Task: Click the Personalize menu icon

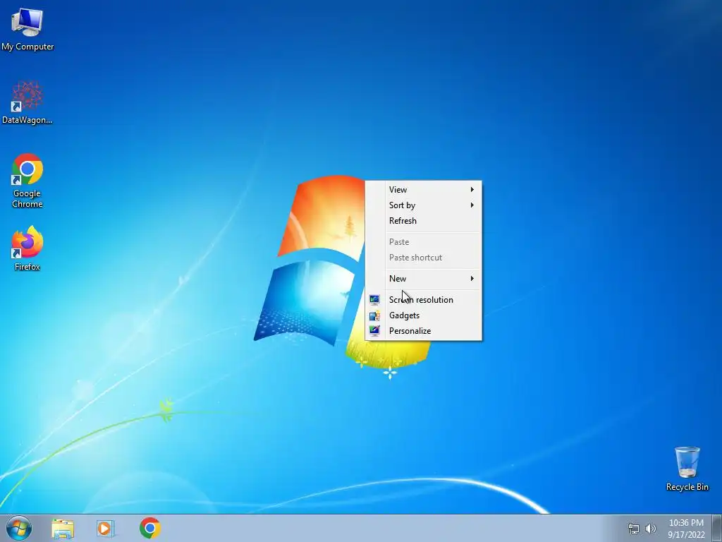Action: pos(374,331)
